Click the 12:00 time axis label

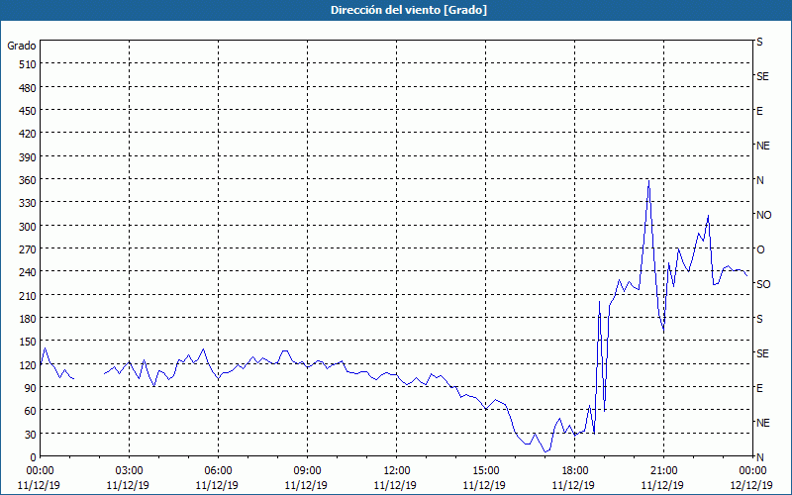point(397,471)
